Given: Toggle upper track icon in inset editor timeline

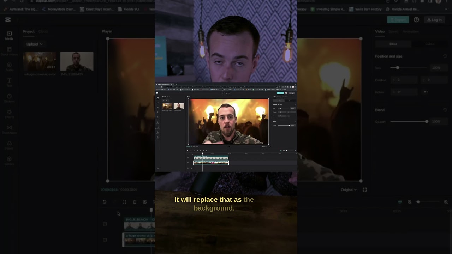Looking at the screenshot, I should coord(188,158).
